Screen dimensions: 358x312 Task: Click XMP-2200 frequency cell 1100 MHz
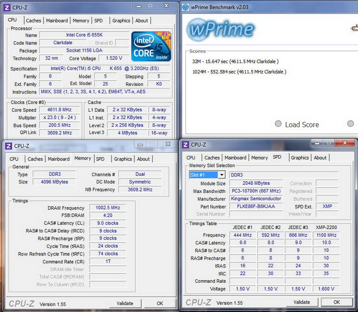click(x=326, y=235)
